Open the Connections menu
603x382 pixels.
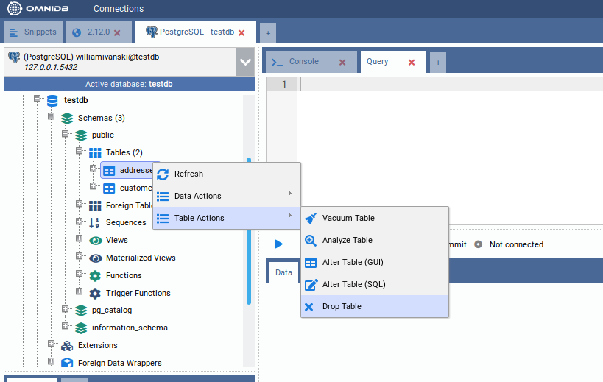tap(119, 8)
